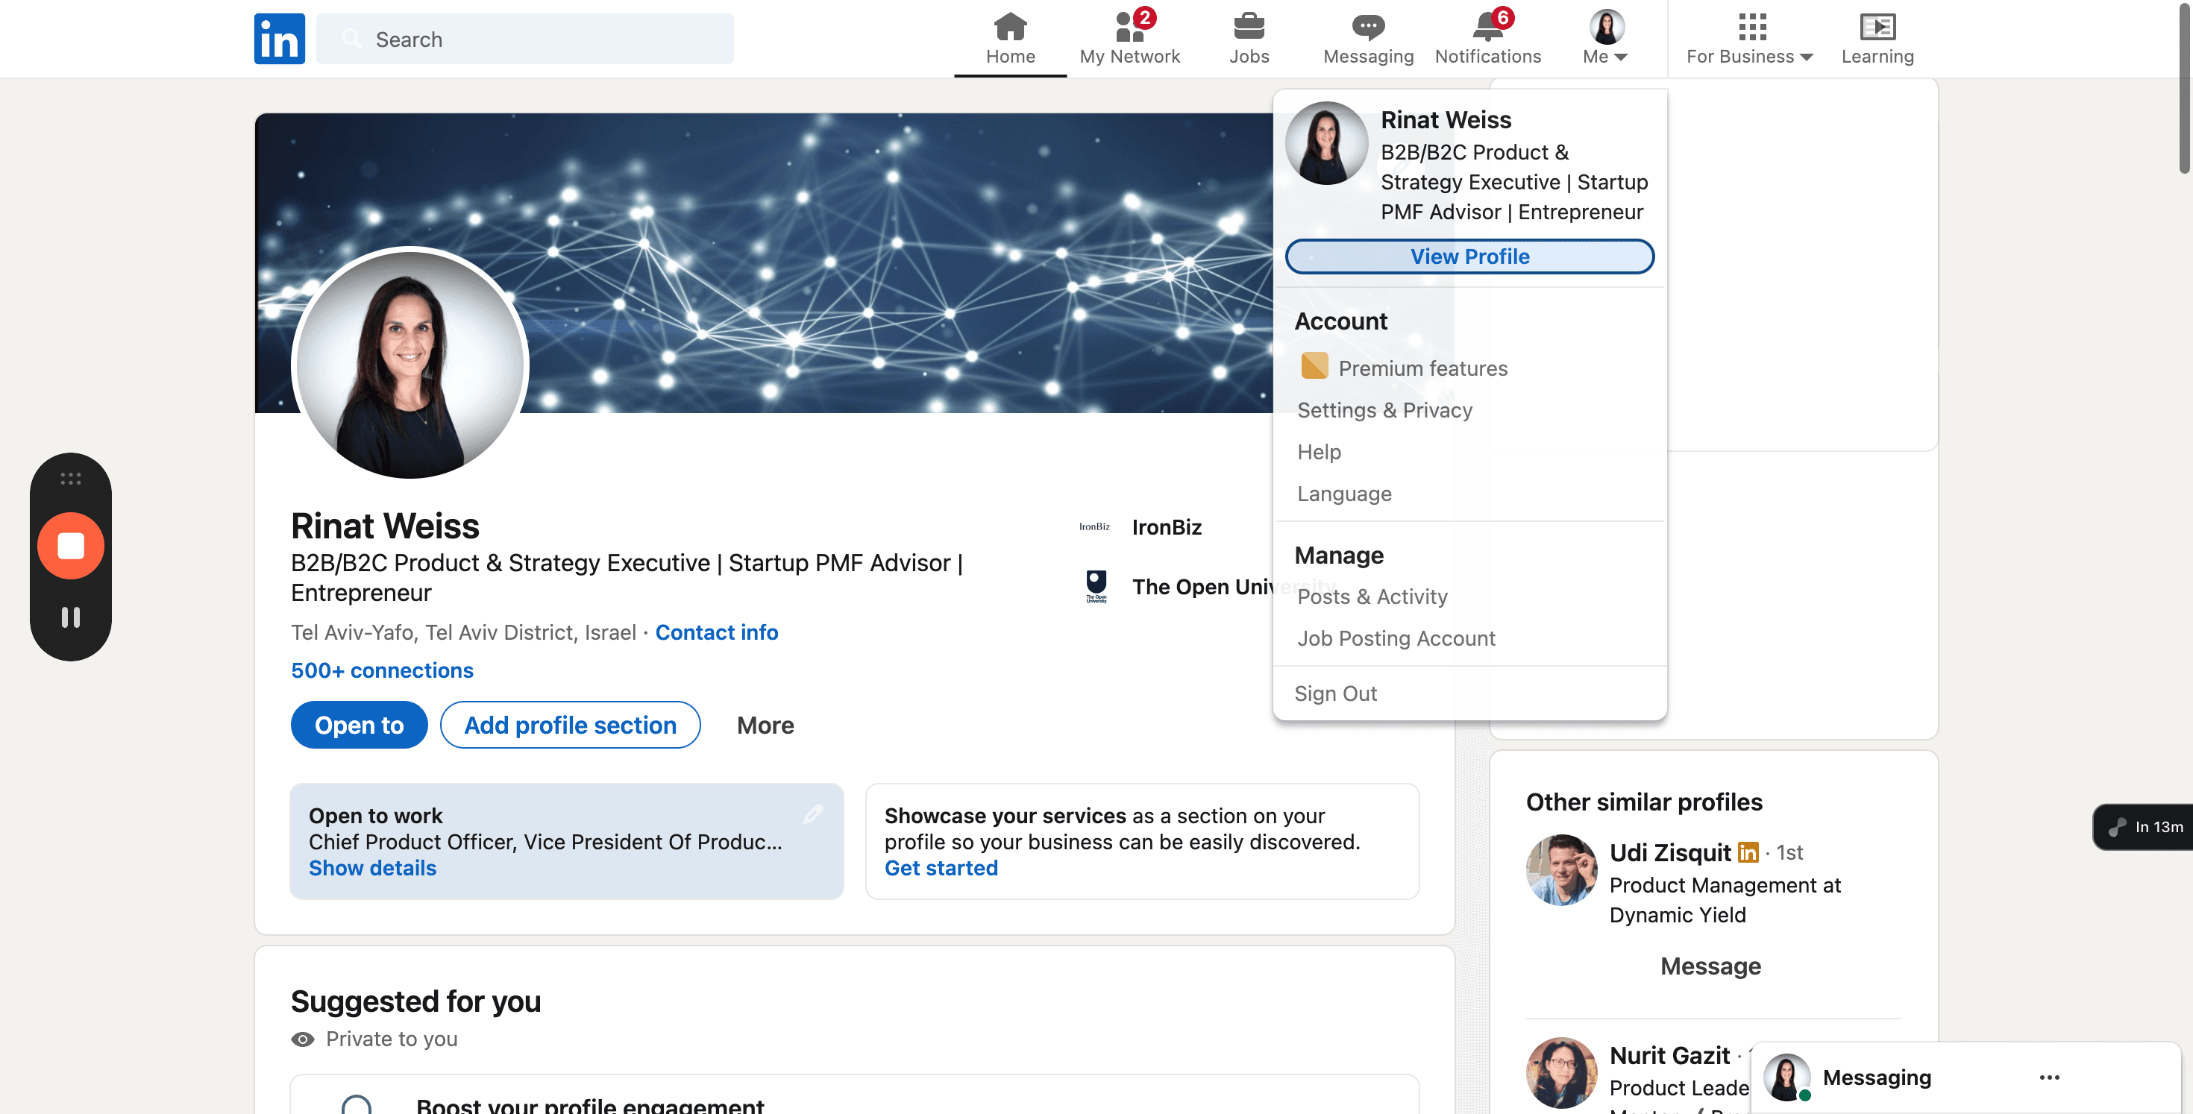Message Udi Zisquit

[x=1711, y=966]
